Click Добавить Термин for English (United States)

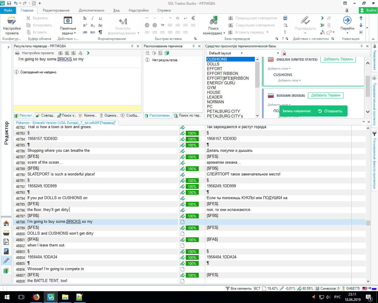click(338, 59)
